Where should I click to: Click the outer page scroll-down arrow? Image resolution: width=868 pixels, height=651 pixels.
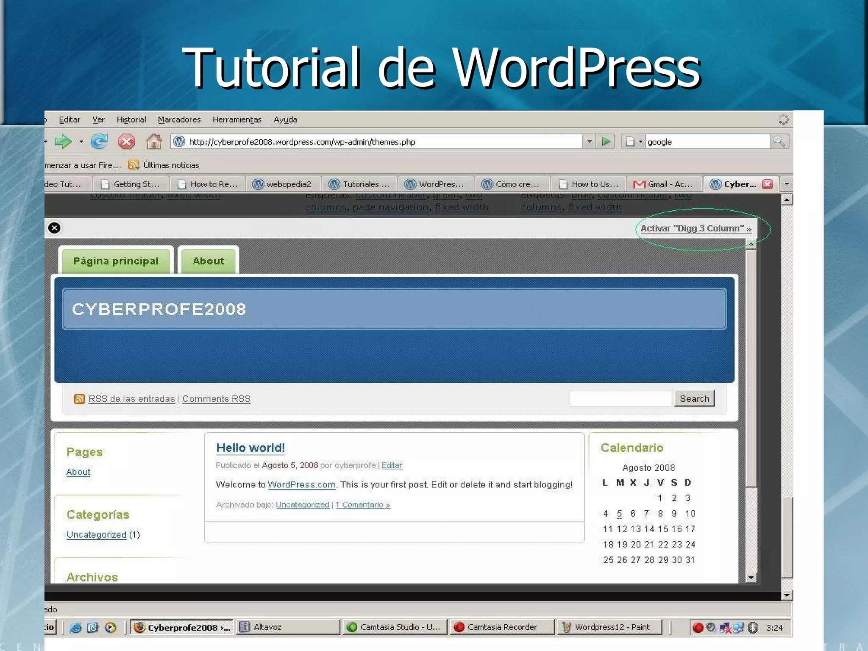tap(787, 595)
